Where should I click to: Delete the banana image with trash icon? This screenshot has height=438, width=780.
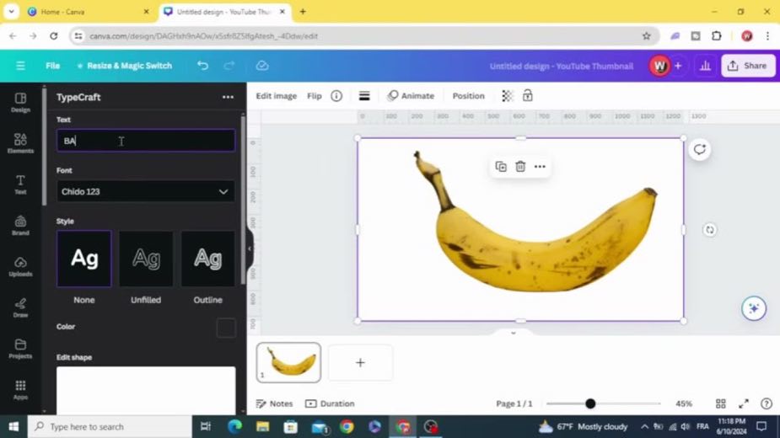[x=520, y=167]
